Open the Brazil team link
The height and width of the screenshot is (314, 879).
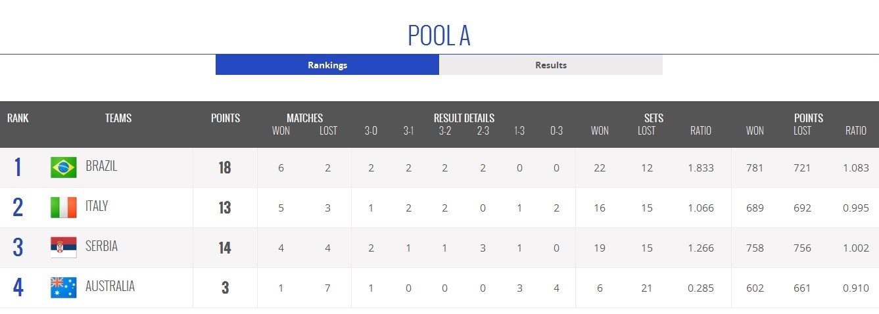101,166
